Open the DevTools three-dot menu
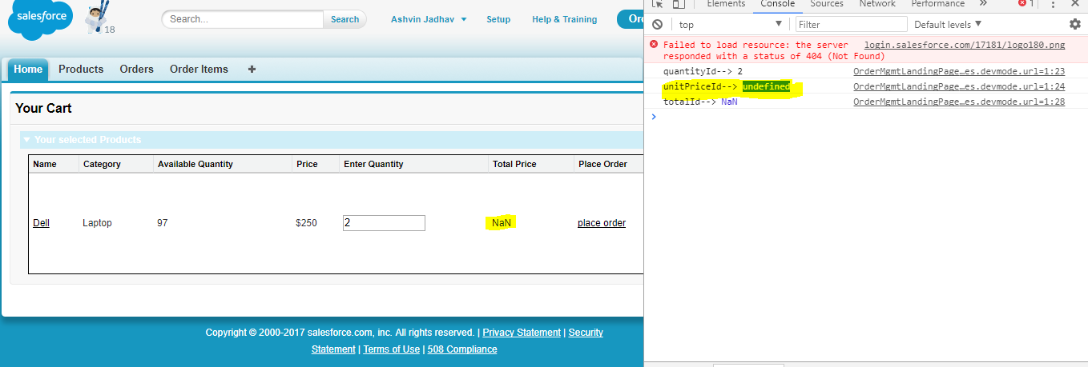Image resolution: width=1088 pixels, height=367 pixels. pos(1053,4)
